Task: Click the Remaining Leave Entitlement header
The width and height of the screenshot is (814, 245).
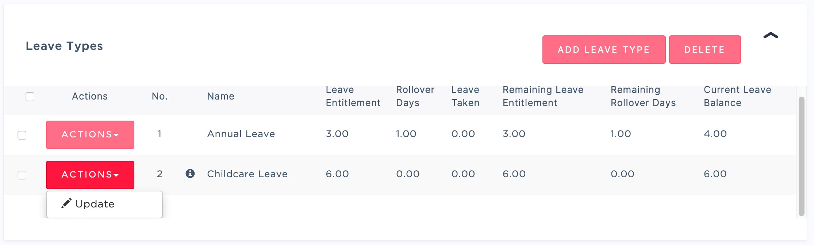Action: 543,96
